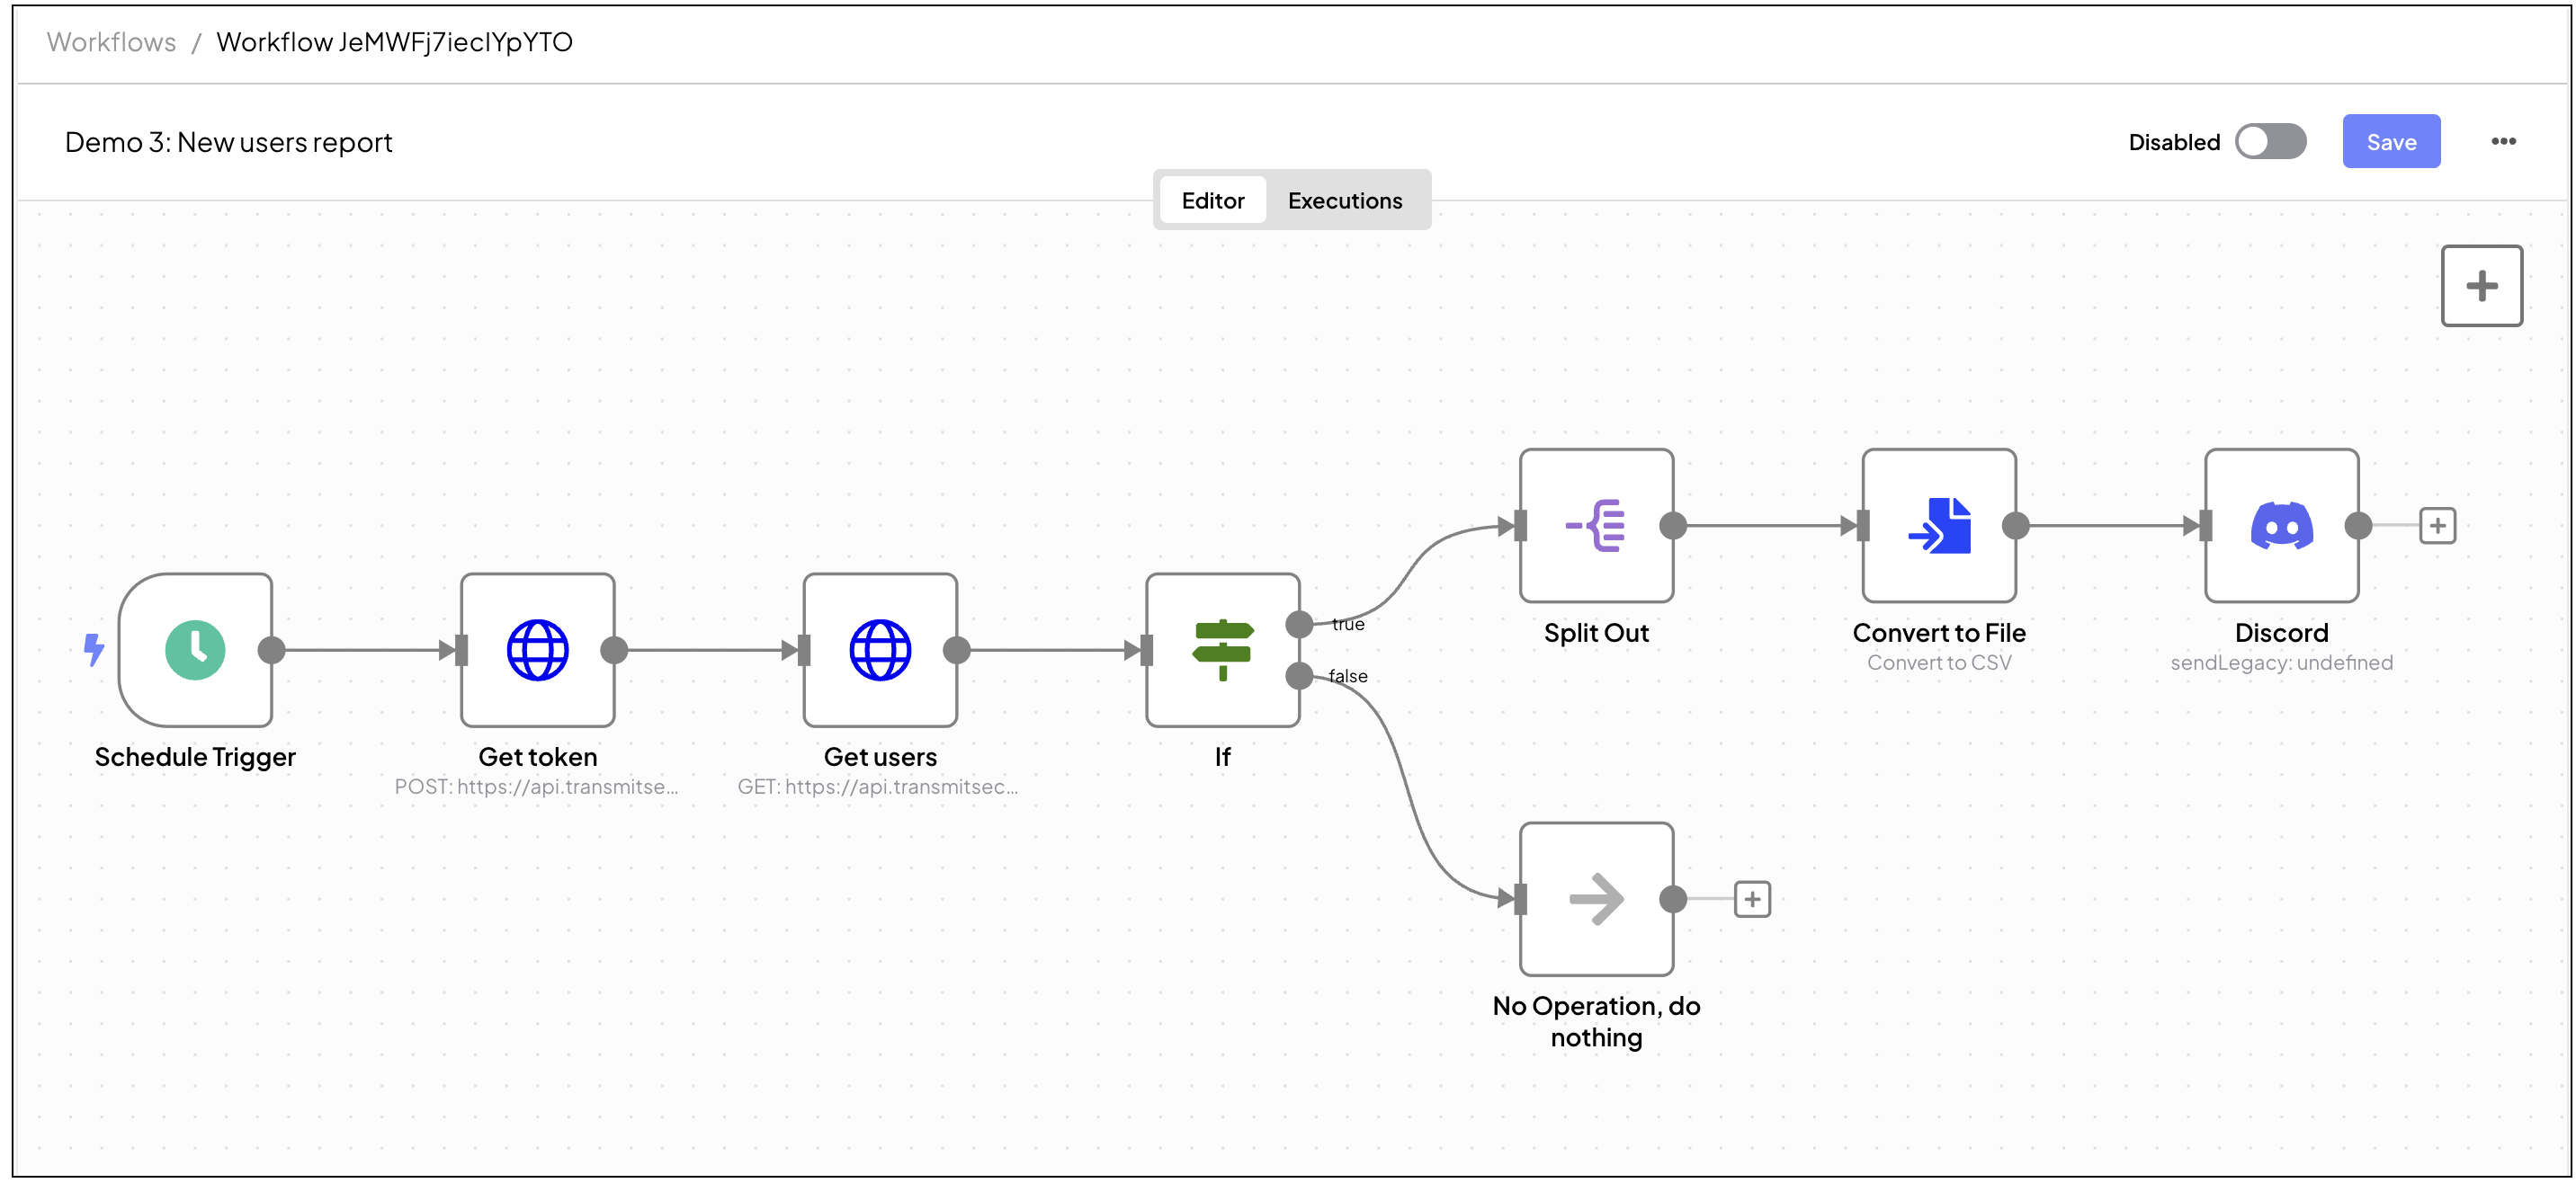Select the Convert to File node
Screen dimensions: 2576x1183
[x=1938, y=526]
